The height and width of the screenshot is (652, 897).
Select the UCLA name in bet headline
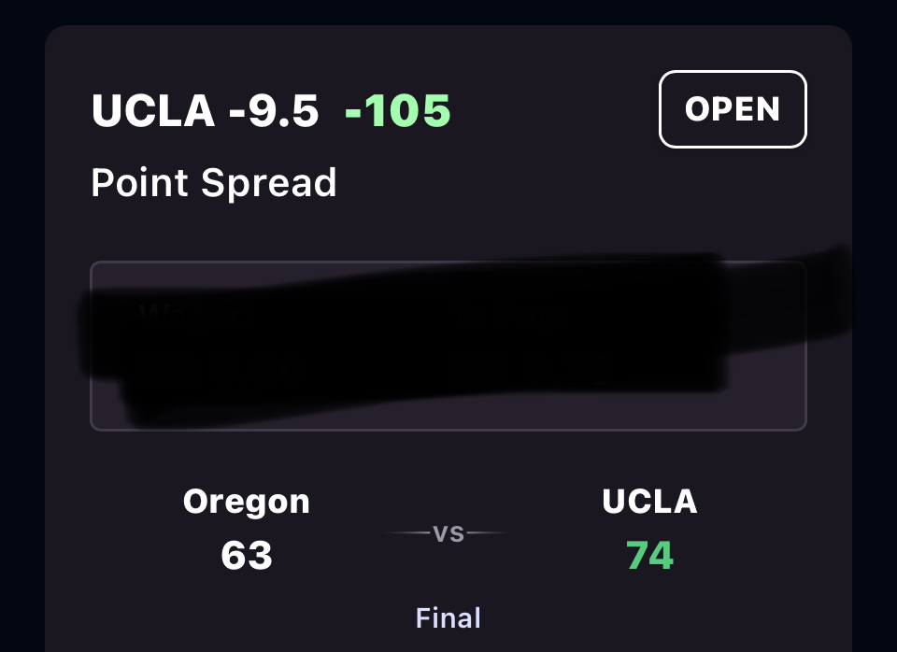coord(153,111)
